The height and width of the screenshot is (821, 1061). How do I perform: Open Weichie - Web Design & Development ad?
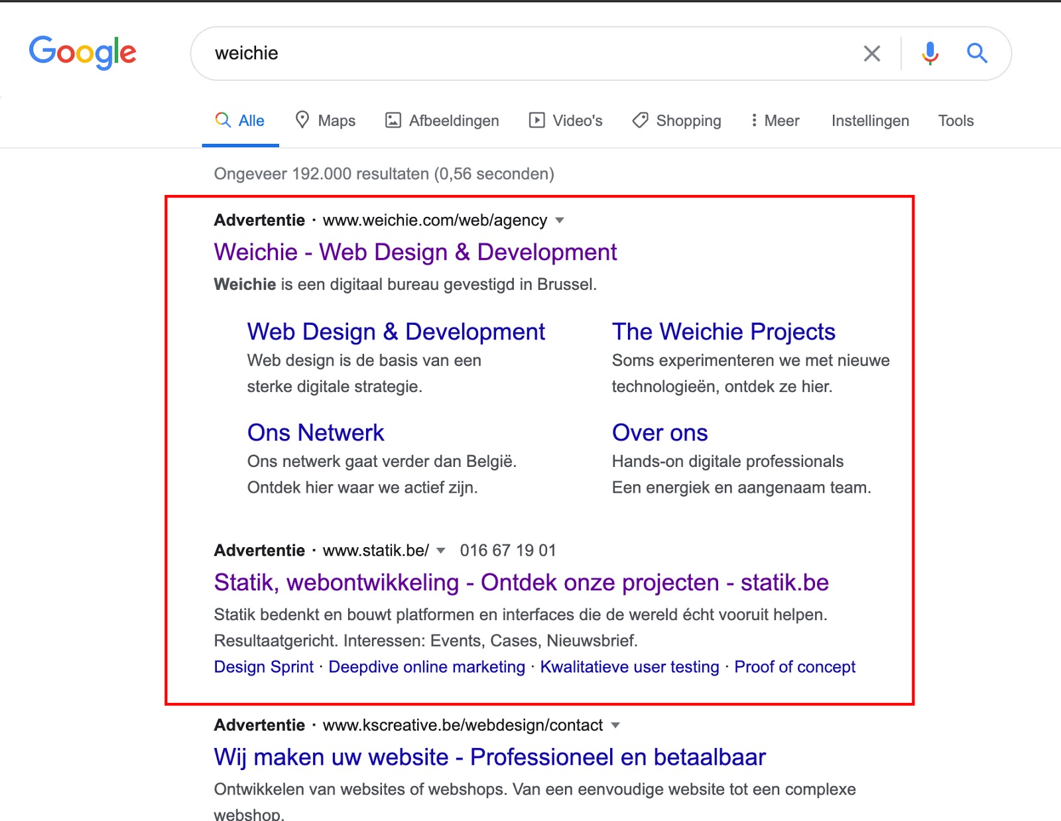[x=415, y=252]
